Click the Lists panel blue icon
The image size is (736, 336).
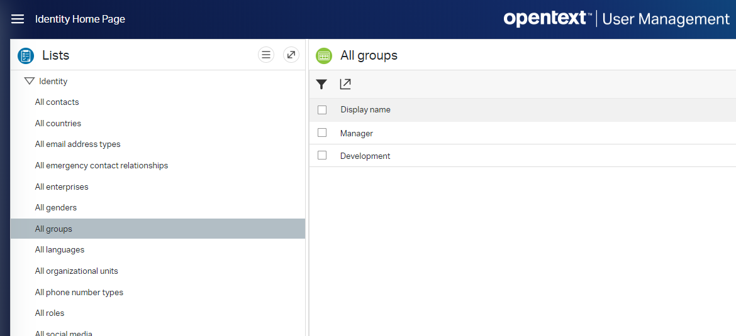(26, 56)
